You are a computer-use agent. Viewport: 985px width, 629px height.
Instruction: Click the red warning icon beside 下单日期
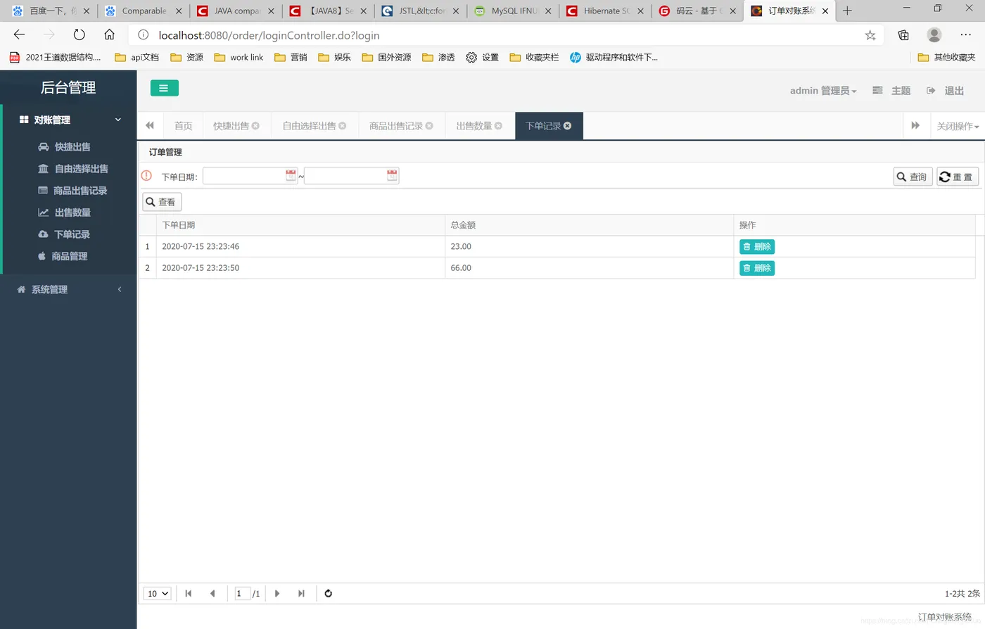146,176
